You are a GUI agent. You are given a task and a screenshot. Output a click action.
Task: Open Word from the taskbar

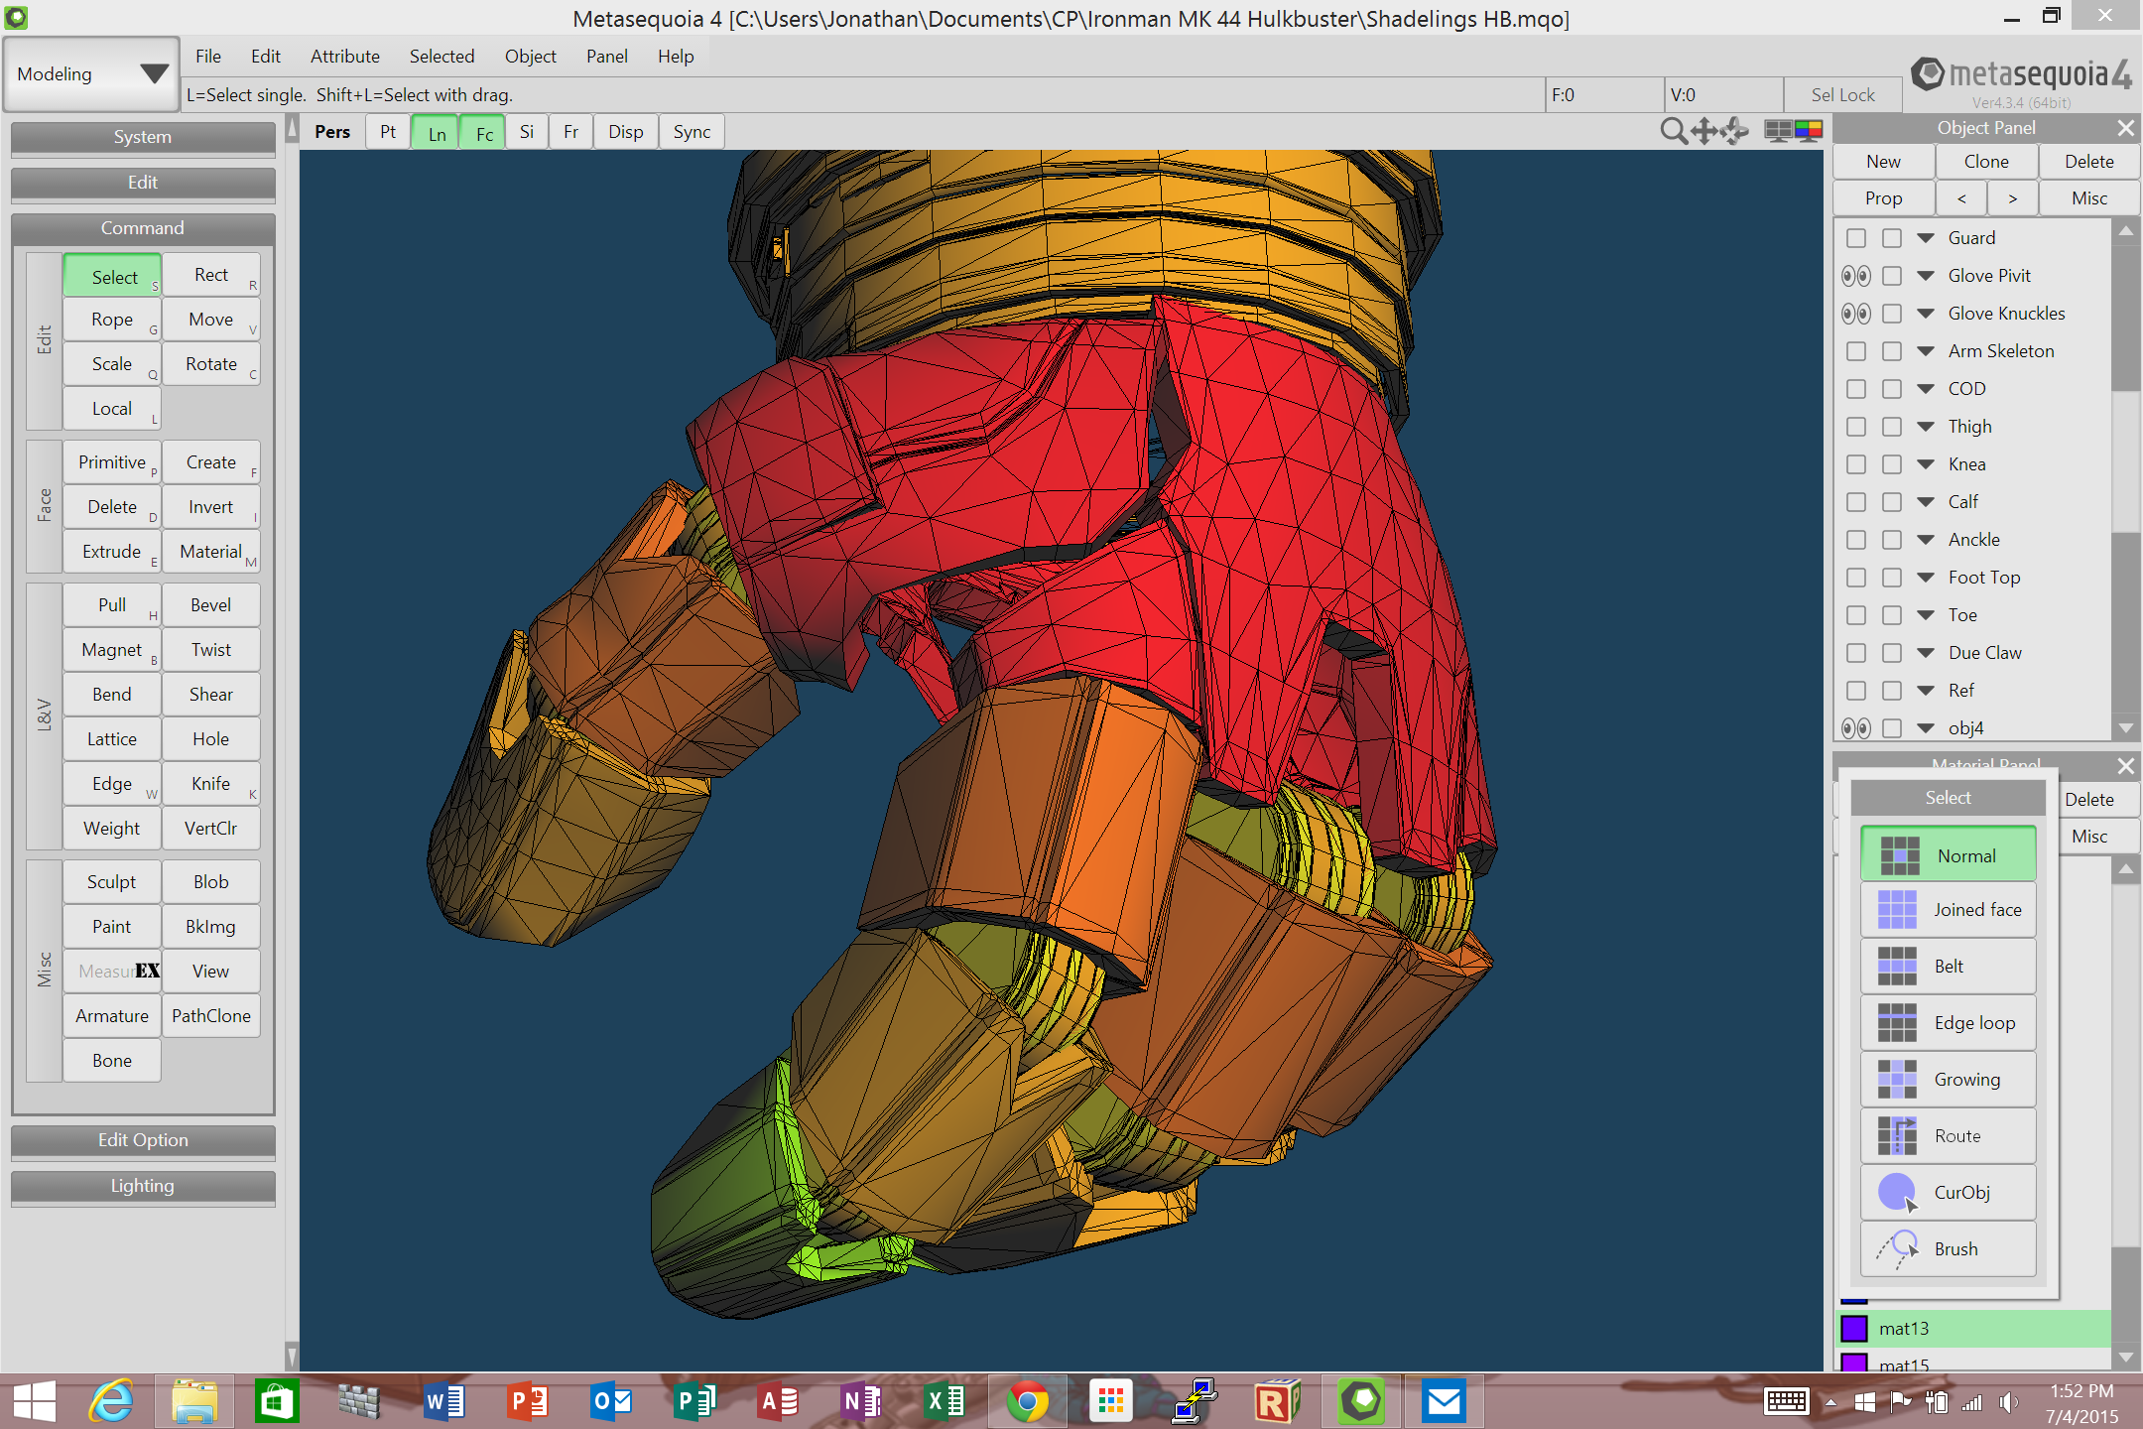[x=444, y=1401]
